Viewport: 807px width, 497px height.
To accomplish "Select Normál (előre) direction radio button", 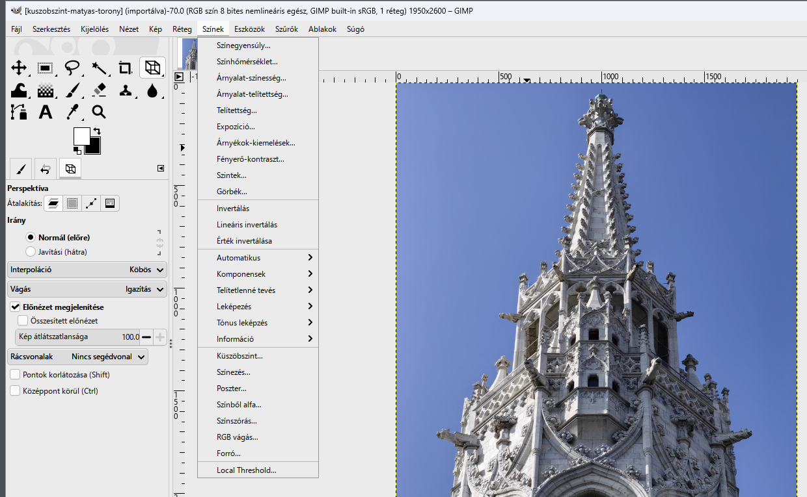I will (31, 237).
